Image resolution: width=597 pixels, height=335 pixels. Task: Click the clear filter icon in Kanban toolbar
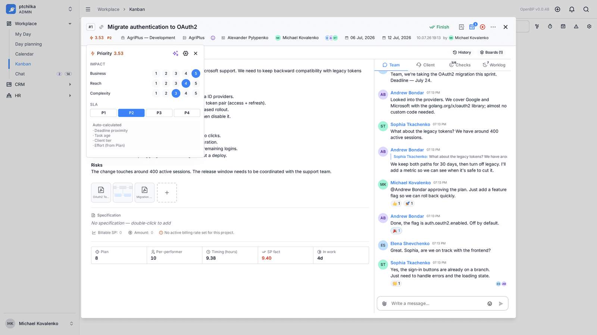pyautogui.click(x=537, y=26)
